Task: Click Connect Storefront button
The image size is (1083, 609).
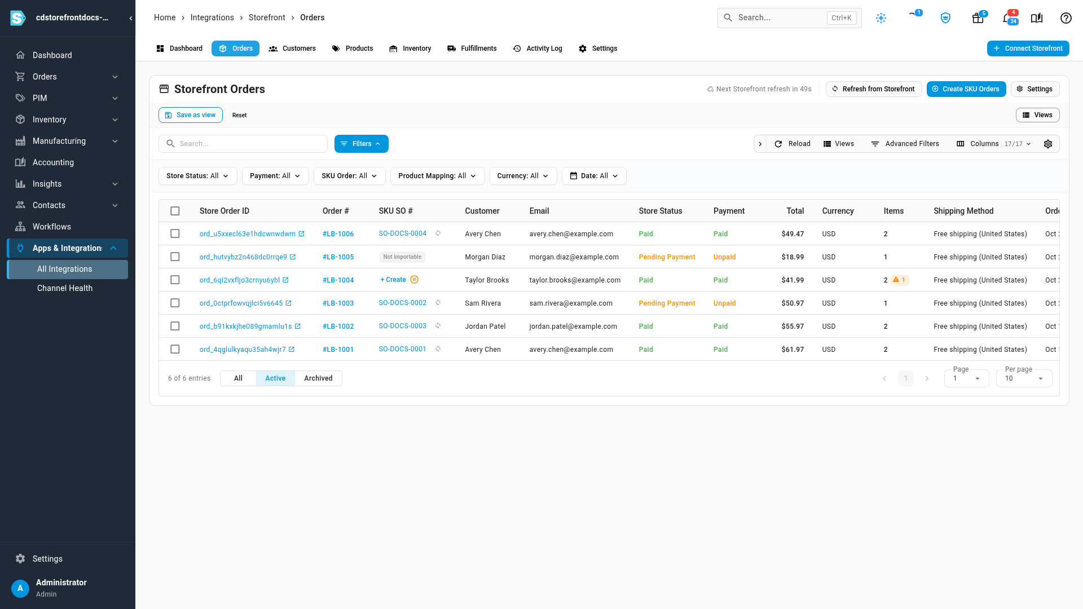Action: tap(1028, 48)
